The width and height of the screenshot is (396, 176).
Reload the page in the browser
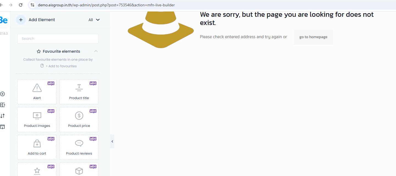[x=21, y=5]
